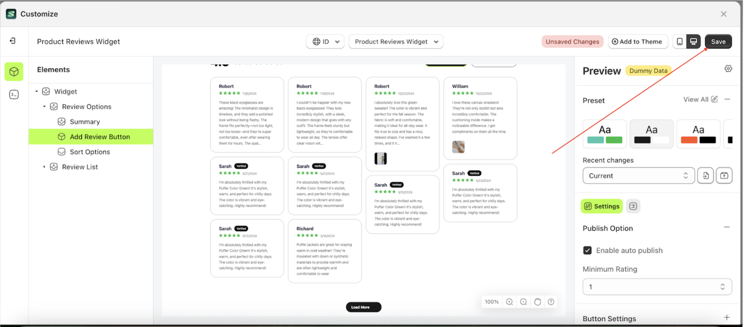This screenshot has width=745, height=327.
Task: Select the hand pan tool
Action: click(x=537, y=302)
